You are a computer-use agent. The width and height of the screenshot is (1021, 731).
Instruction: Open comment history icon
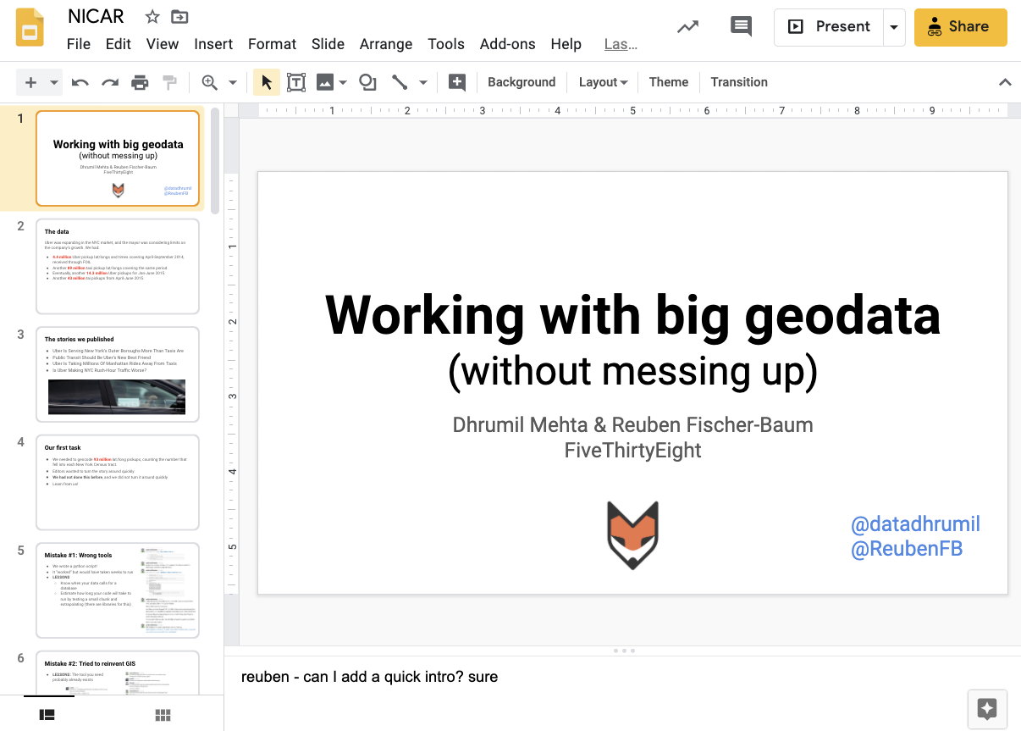(x=741, y=26)
